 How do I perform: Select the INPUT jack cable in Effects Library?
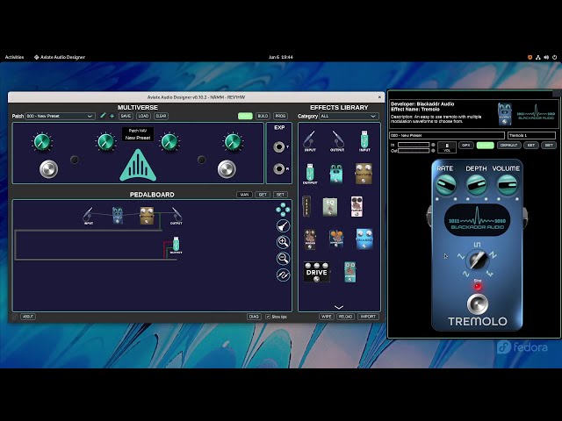point(309,140)
